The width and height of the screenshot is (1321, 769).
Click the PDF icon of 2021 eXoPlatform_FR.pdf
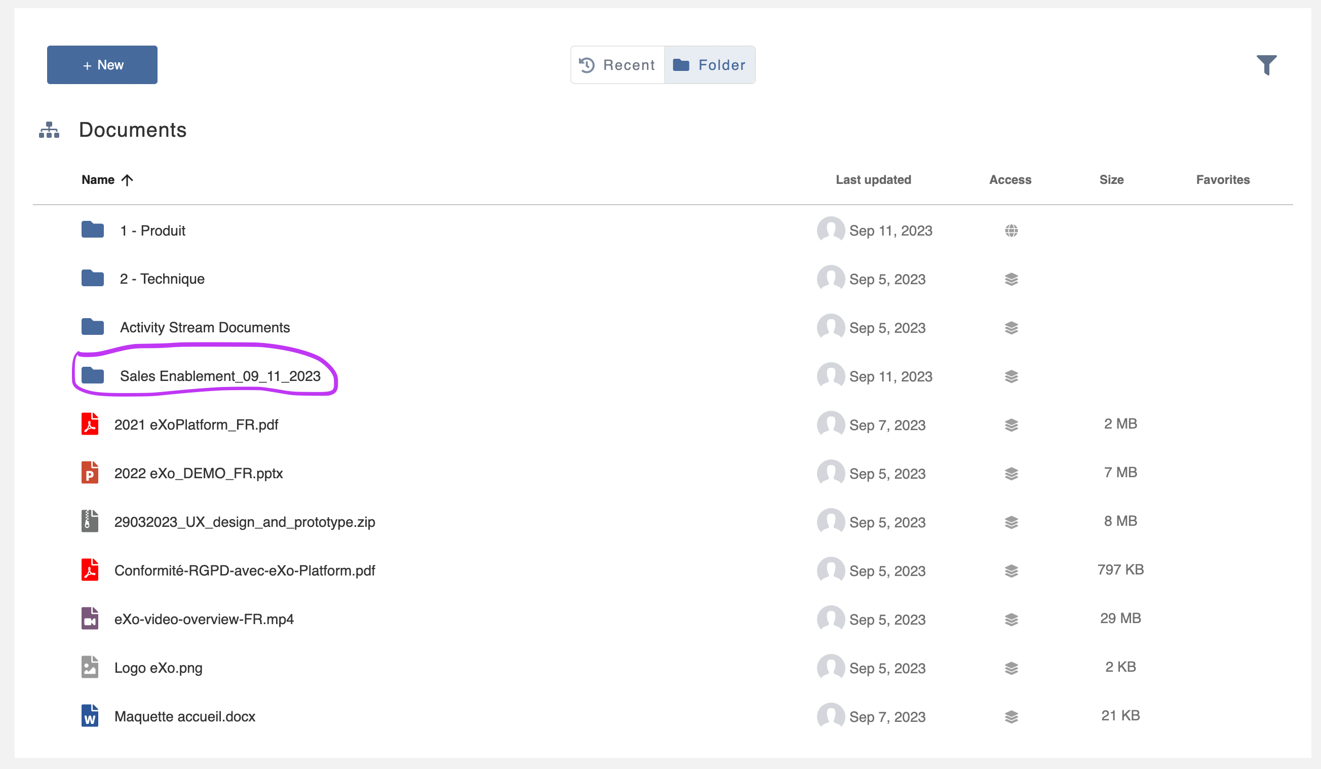pyautogui.click(x=90, y=424)
